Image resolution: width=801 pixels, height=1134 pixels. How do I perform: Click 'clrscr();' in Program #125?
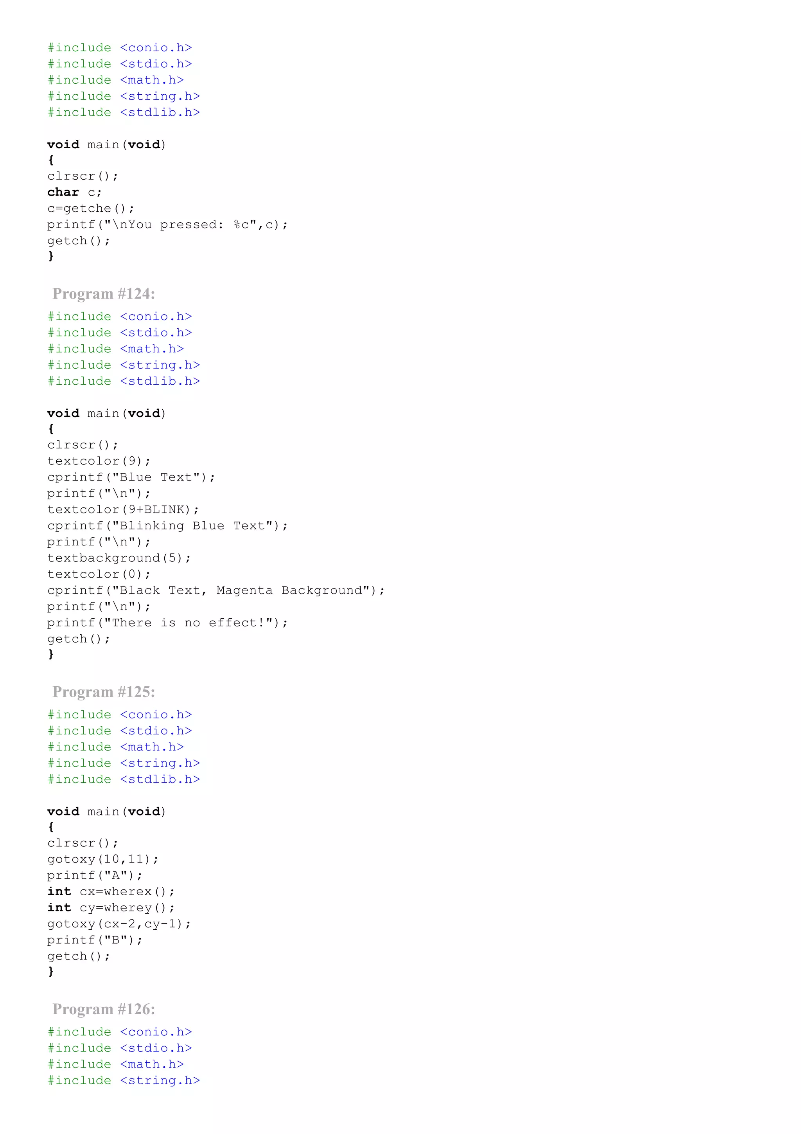tap(83, 843)
